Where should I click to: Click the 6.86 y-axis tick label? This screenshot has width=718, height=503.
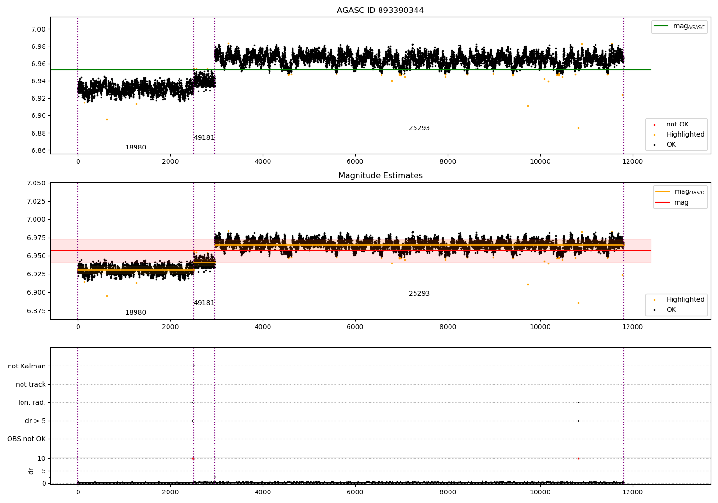(x=38, y=150)
